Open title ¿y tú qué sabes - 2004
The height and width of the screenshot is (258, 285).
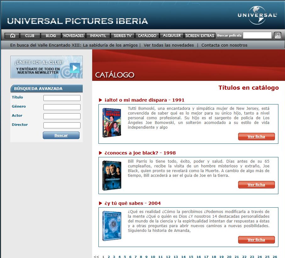[x=132, y=203]
